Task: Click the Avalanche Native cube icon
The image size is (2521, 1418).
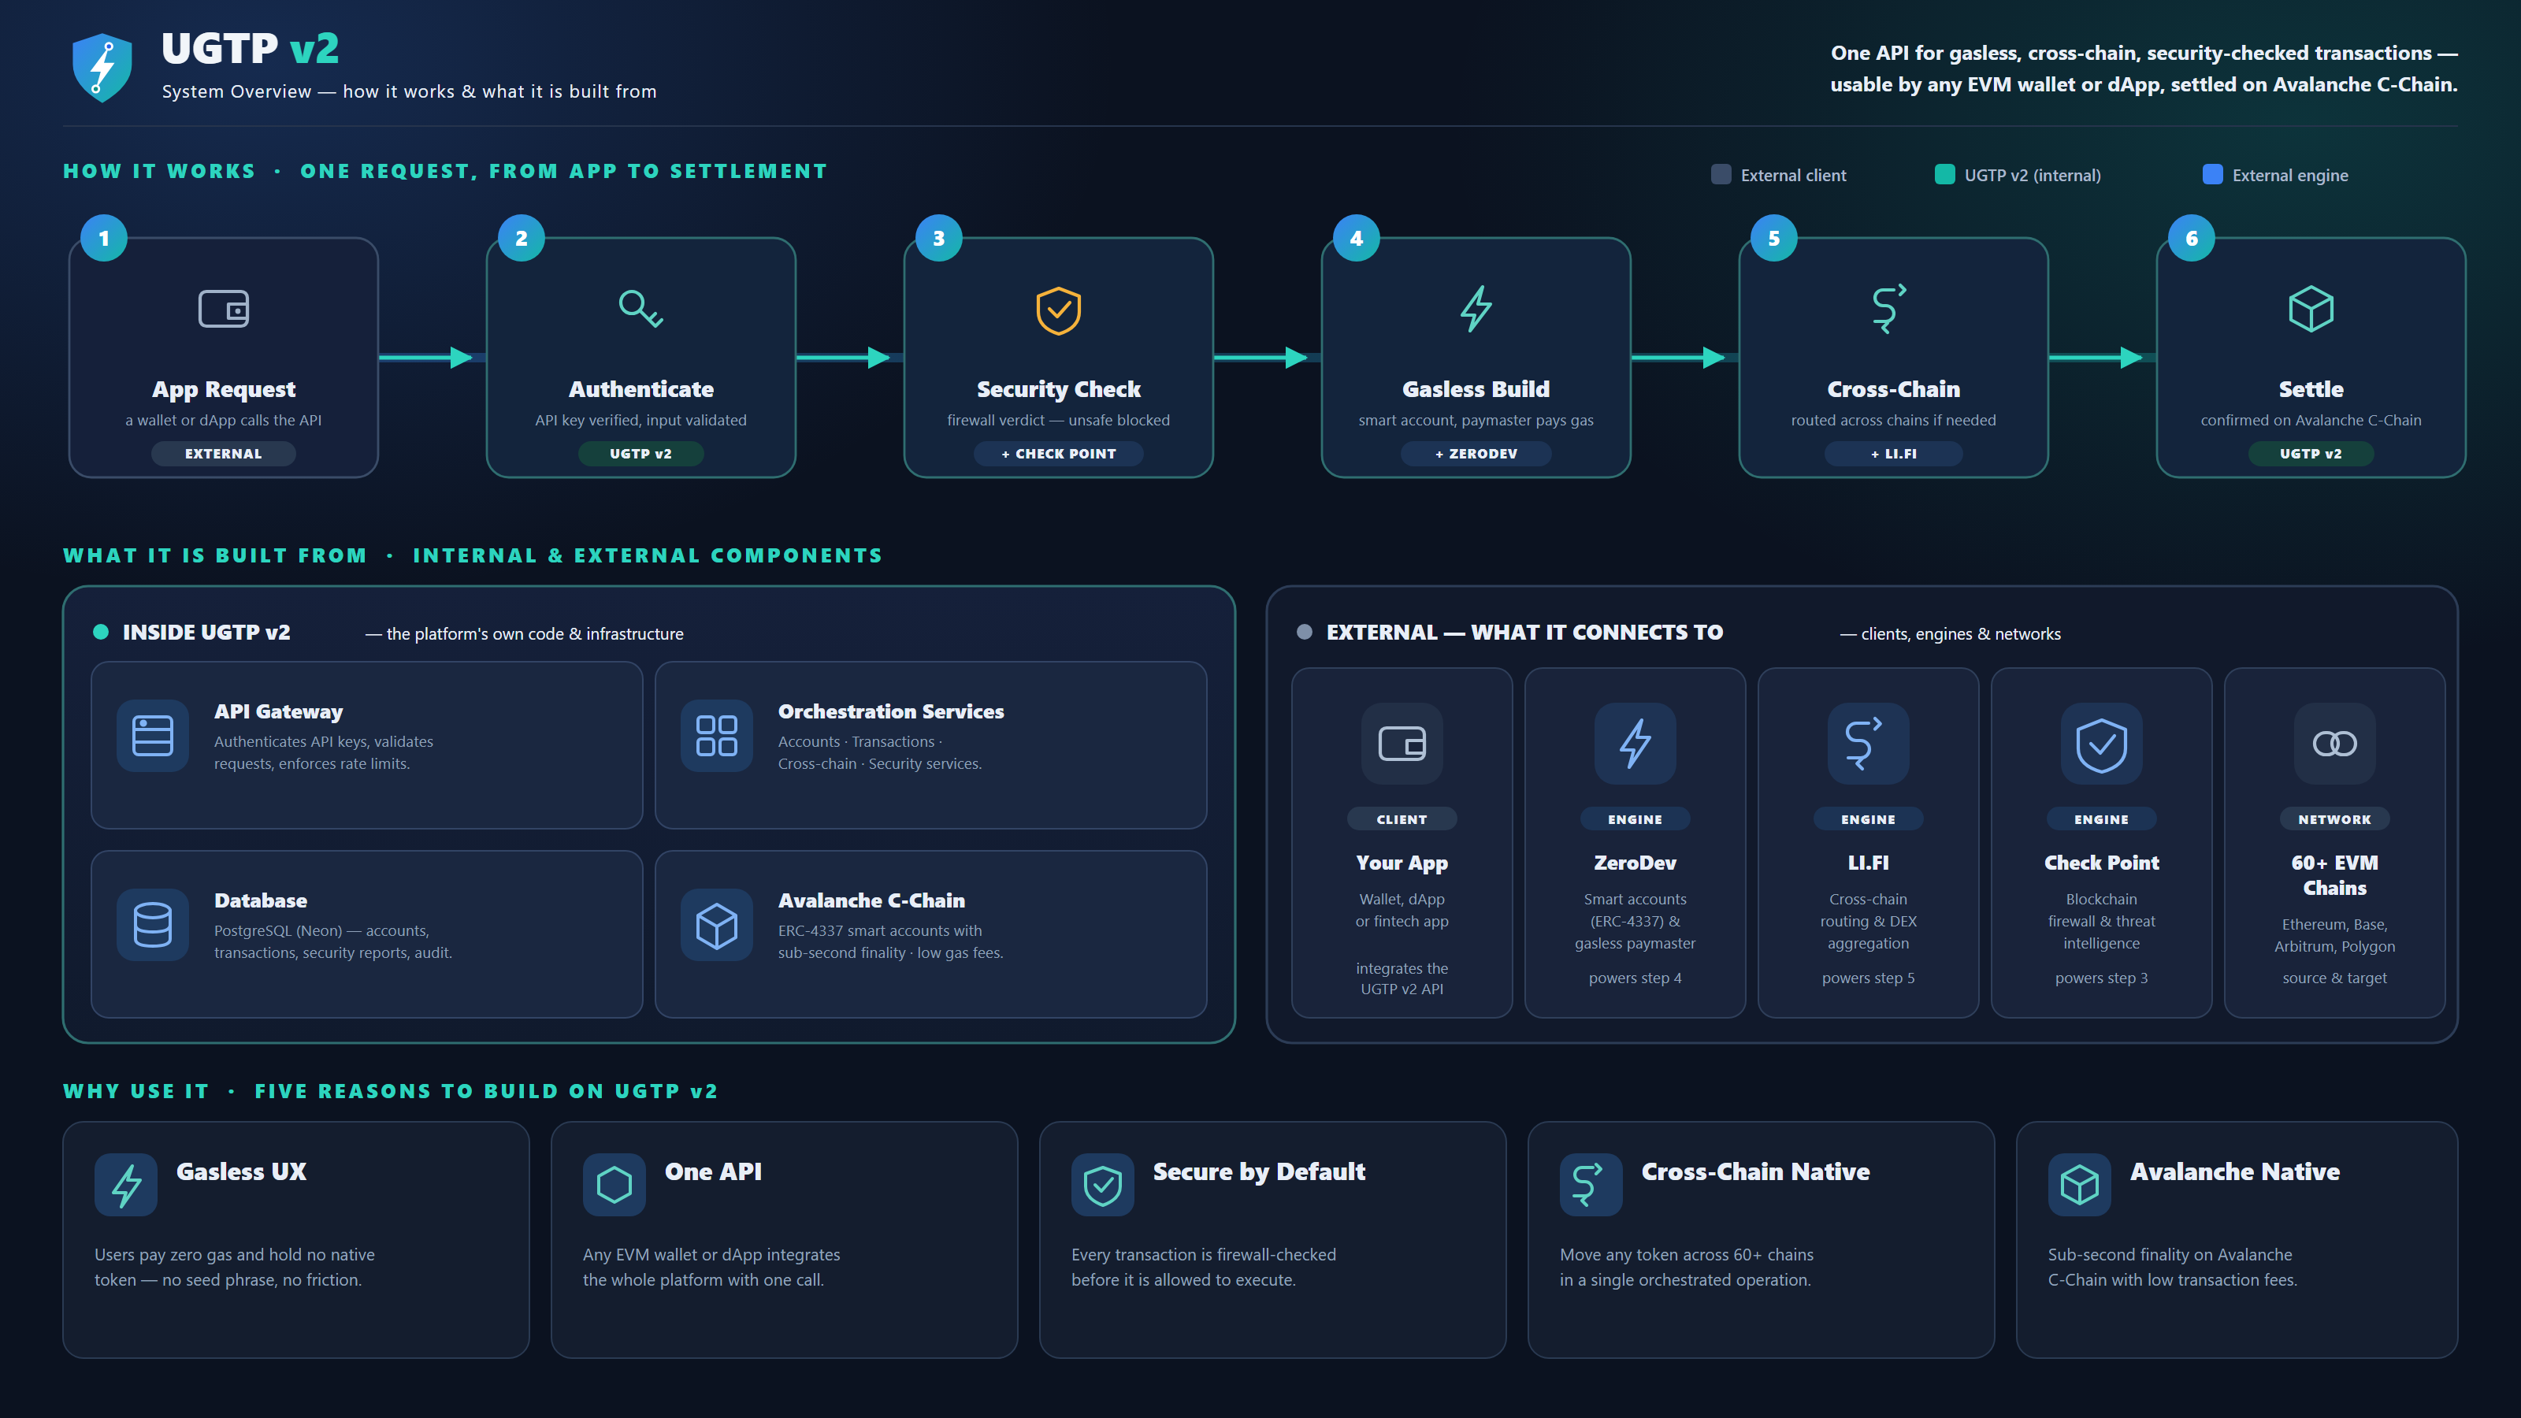Action: pyautogui.click(x=2080, y=1185)
